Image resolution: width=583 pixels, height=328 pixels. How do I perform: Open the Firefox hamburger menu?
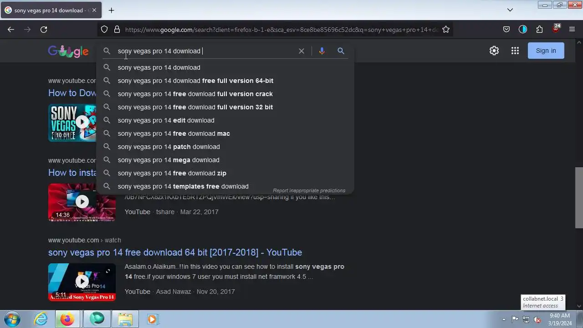point(572,30)
